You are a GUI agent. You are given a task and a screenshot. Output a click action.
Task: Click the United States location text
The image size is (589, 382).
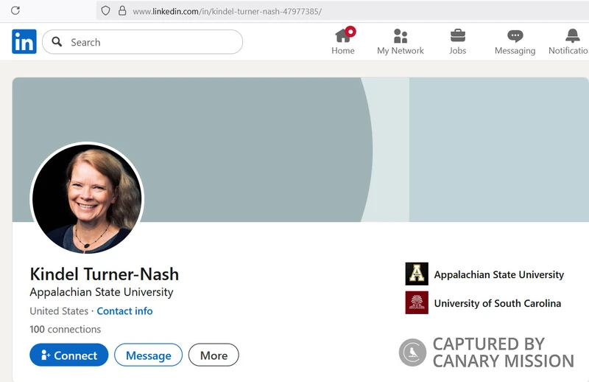59,311
